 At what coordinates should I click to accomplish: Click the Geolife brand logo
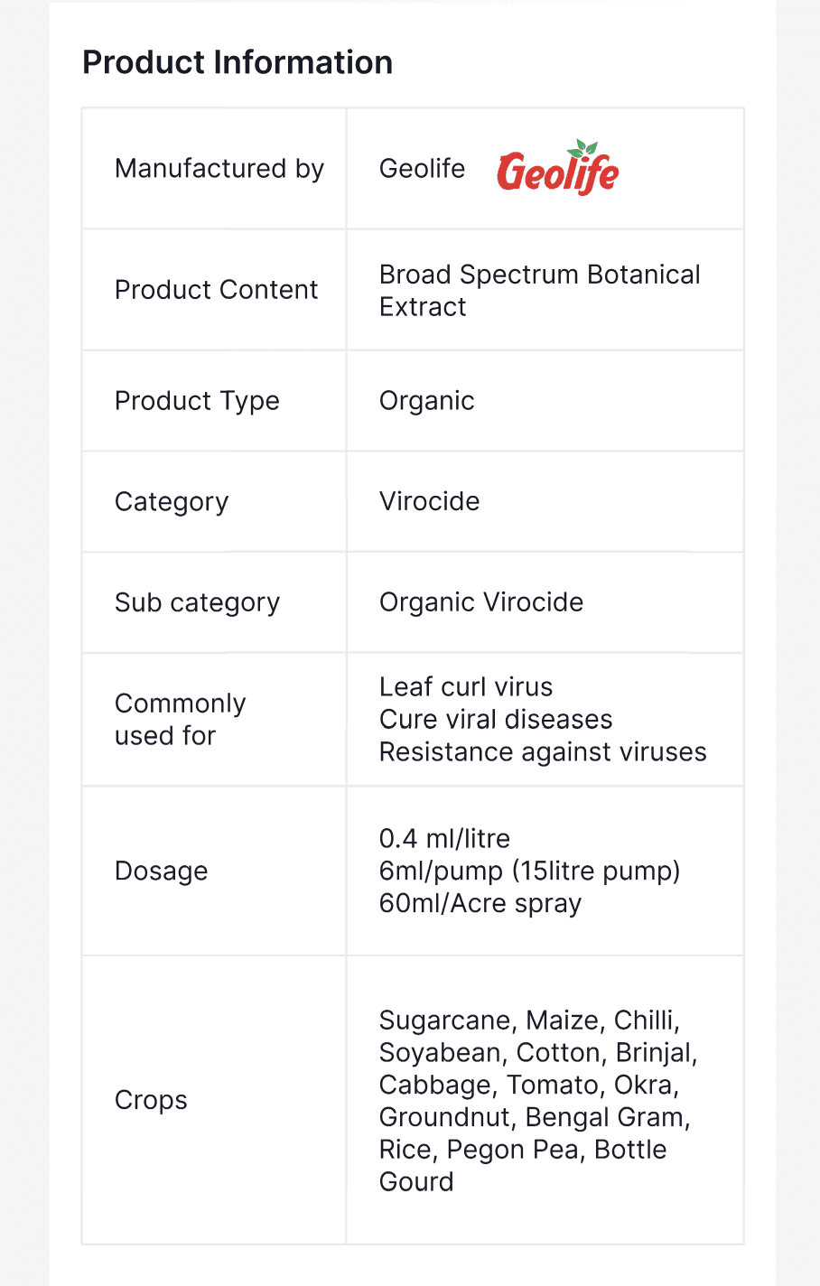557,169
